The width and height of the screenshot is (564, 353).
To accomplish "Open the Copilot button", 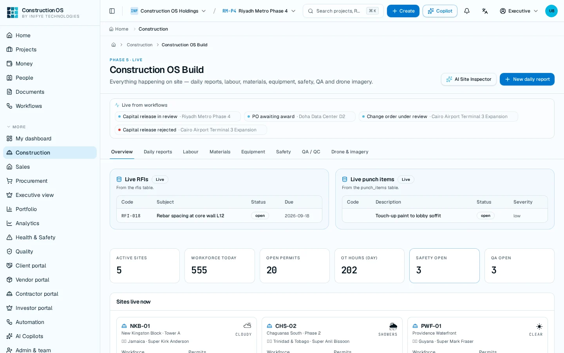I will click(x=440, y=11).
